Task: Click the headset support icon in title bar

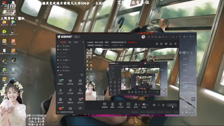Action: 149,37
